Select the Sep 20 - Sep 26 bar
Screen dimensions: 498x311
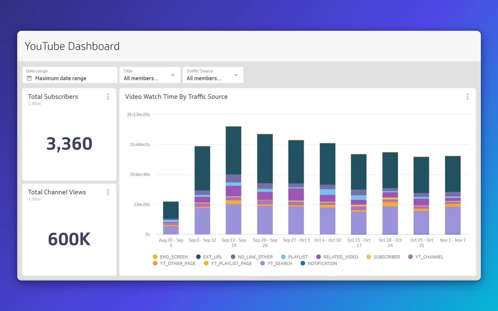click(x=265, y=184)
